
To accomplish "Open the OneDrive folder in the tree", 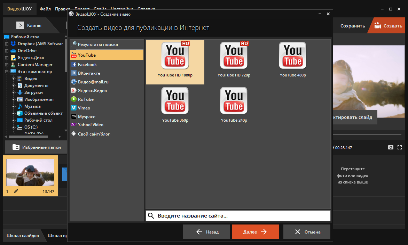I will [x=27, y=51].
